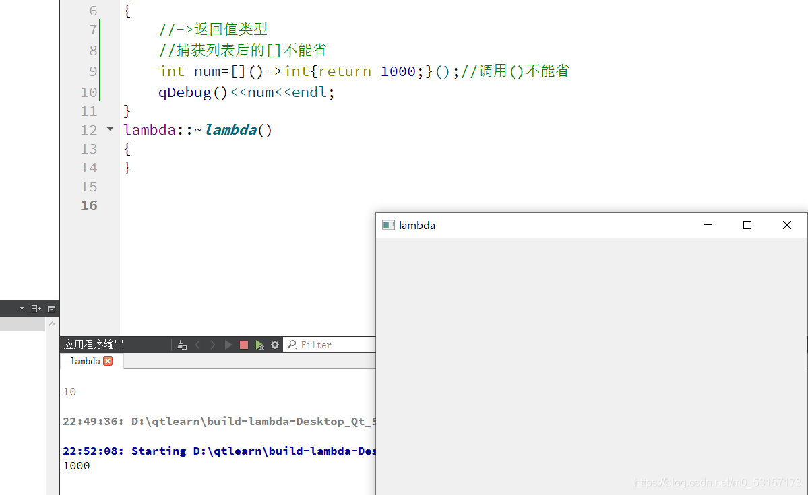
Task: Split the code editor view
Action: tap(36, 308)
